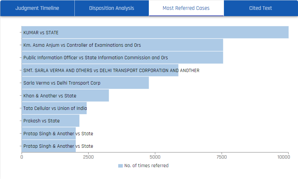The image size is (298, 179).
Task: Click the KUMAR vs STATE bar
Action: pos(155,33)
